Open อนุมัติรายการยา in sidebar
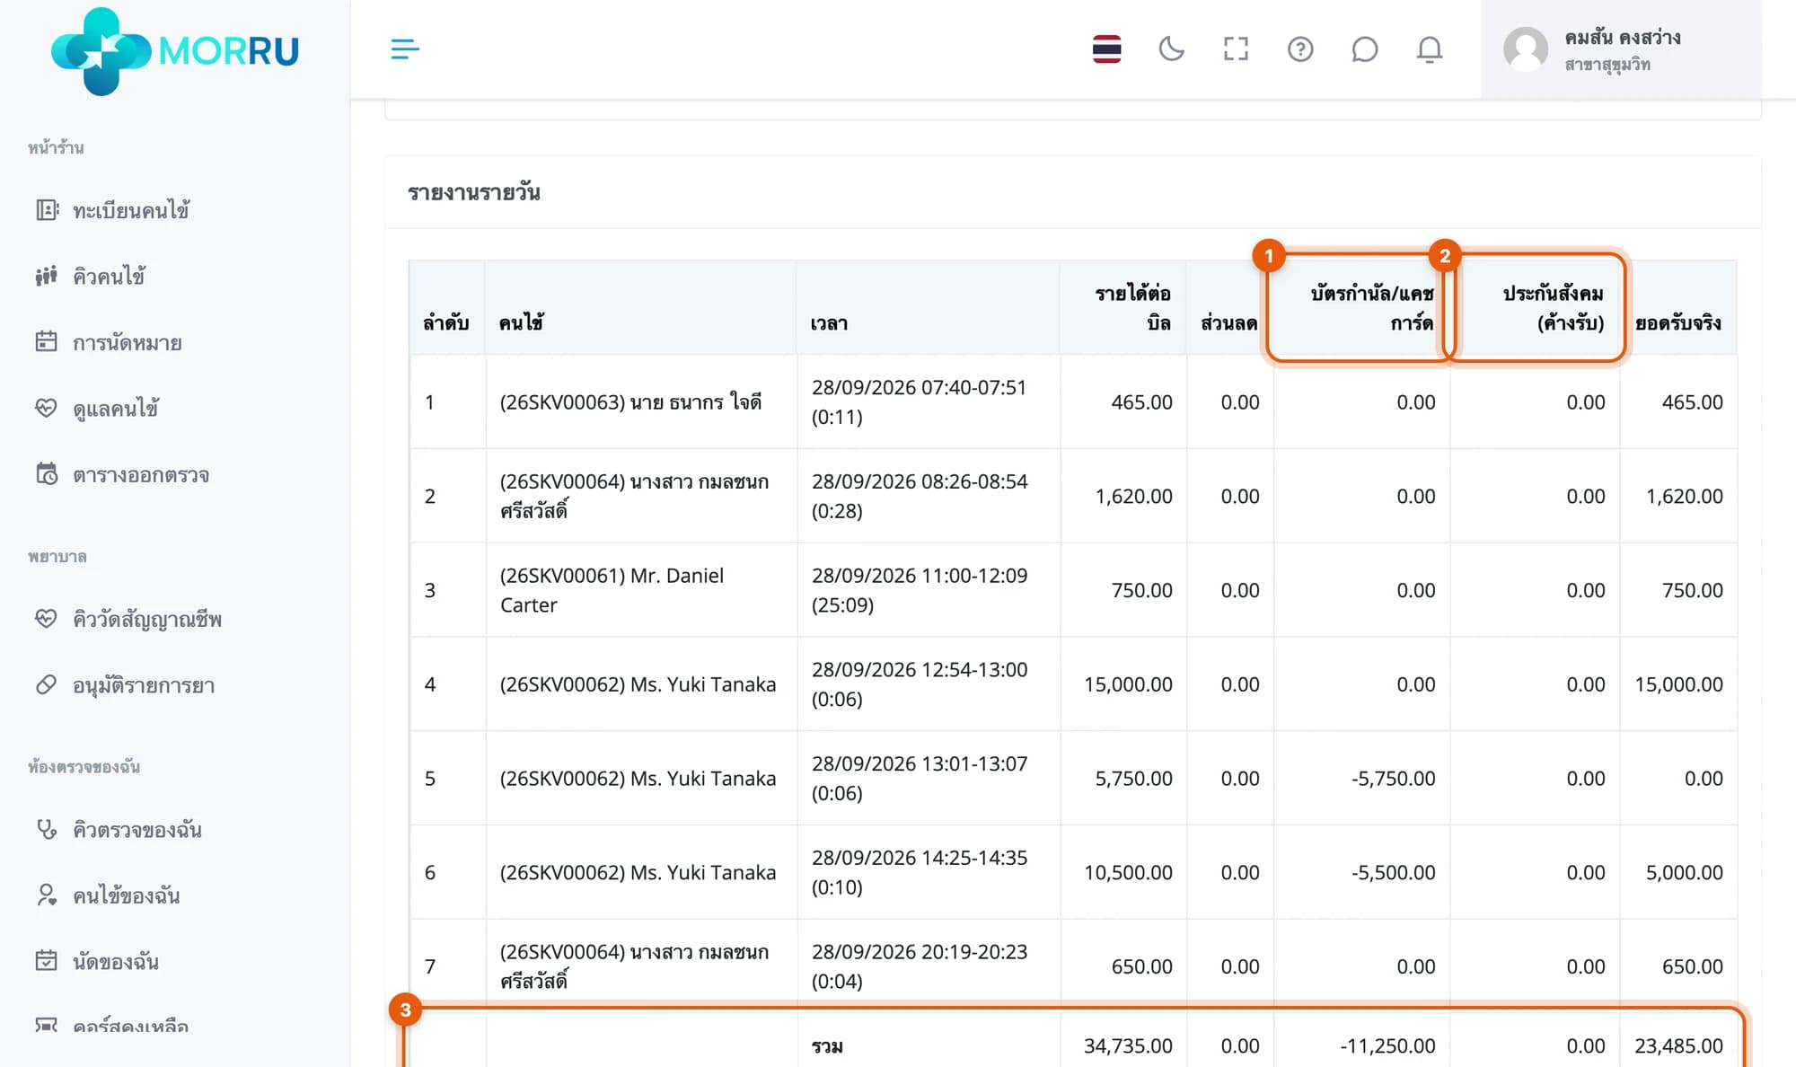 click(144, 685)
